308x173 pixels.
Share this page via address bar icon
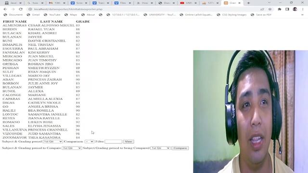262,9
